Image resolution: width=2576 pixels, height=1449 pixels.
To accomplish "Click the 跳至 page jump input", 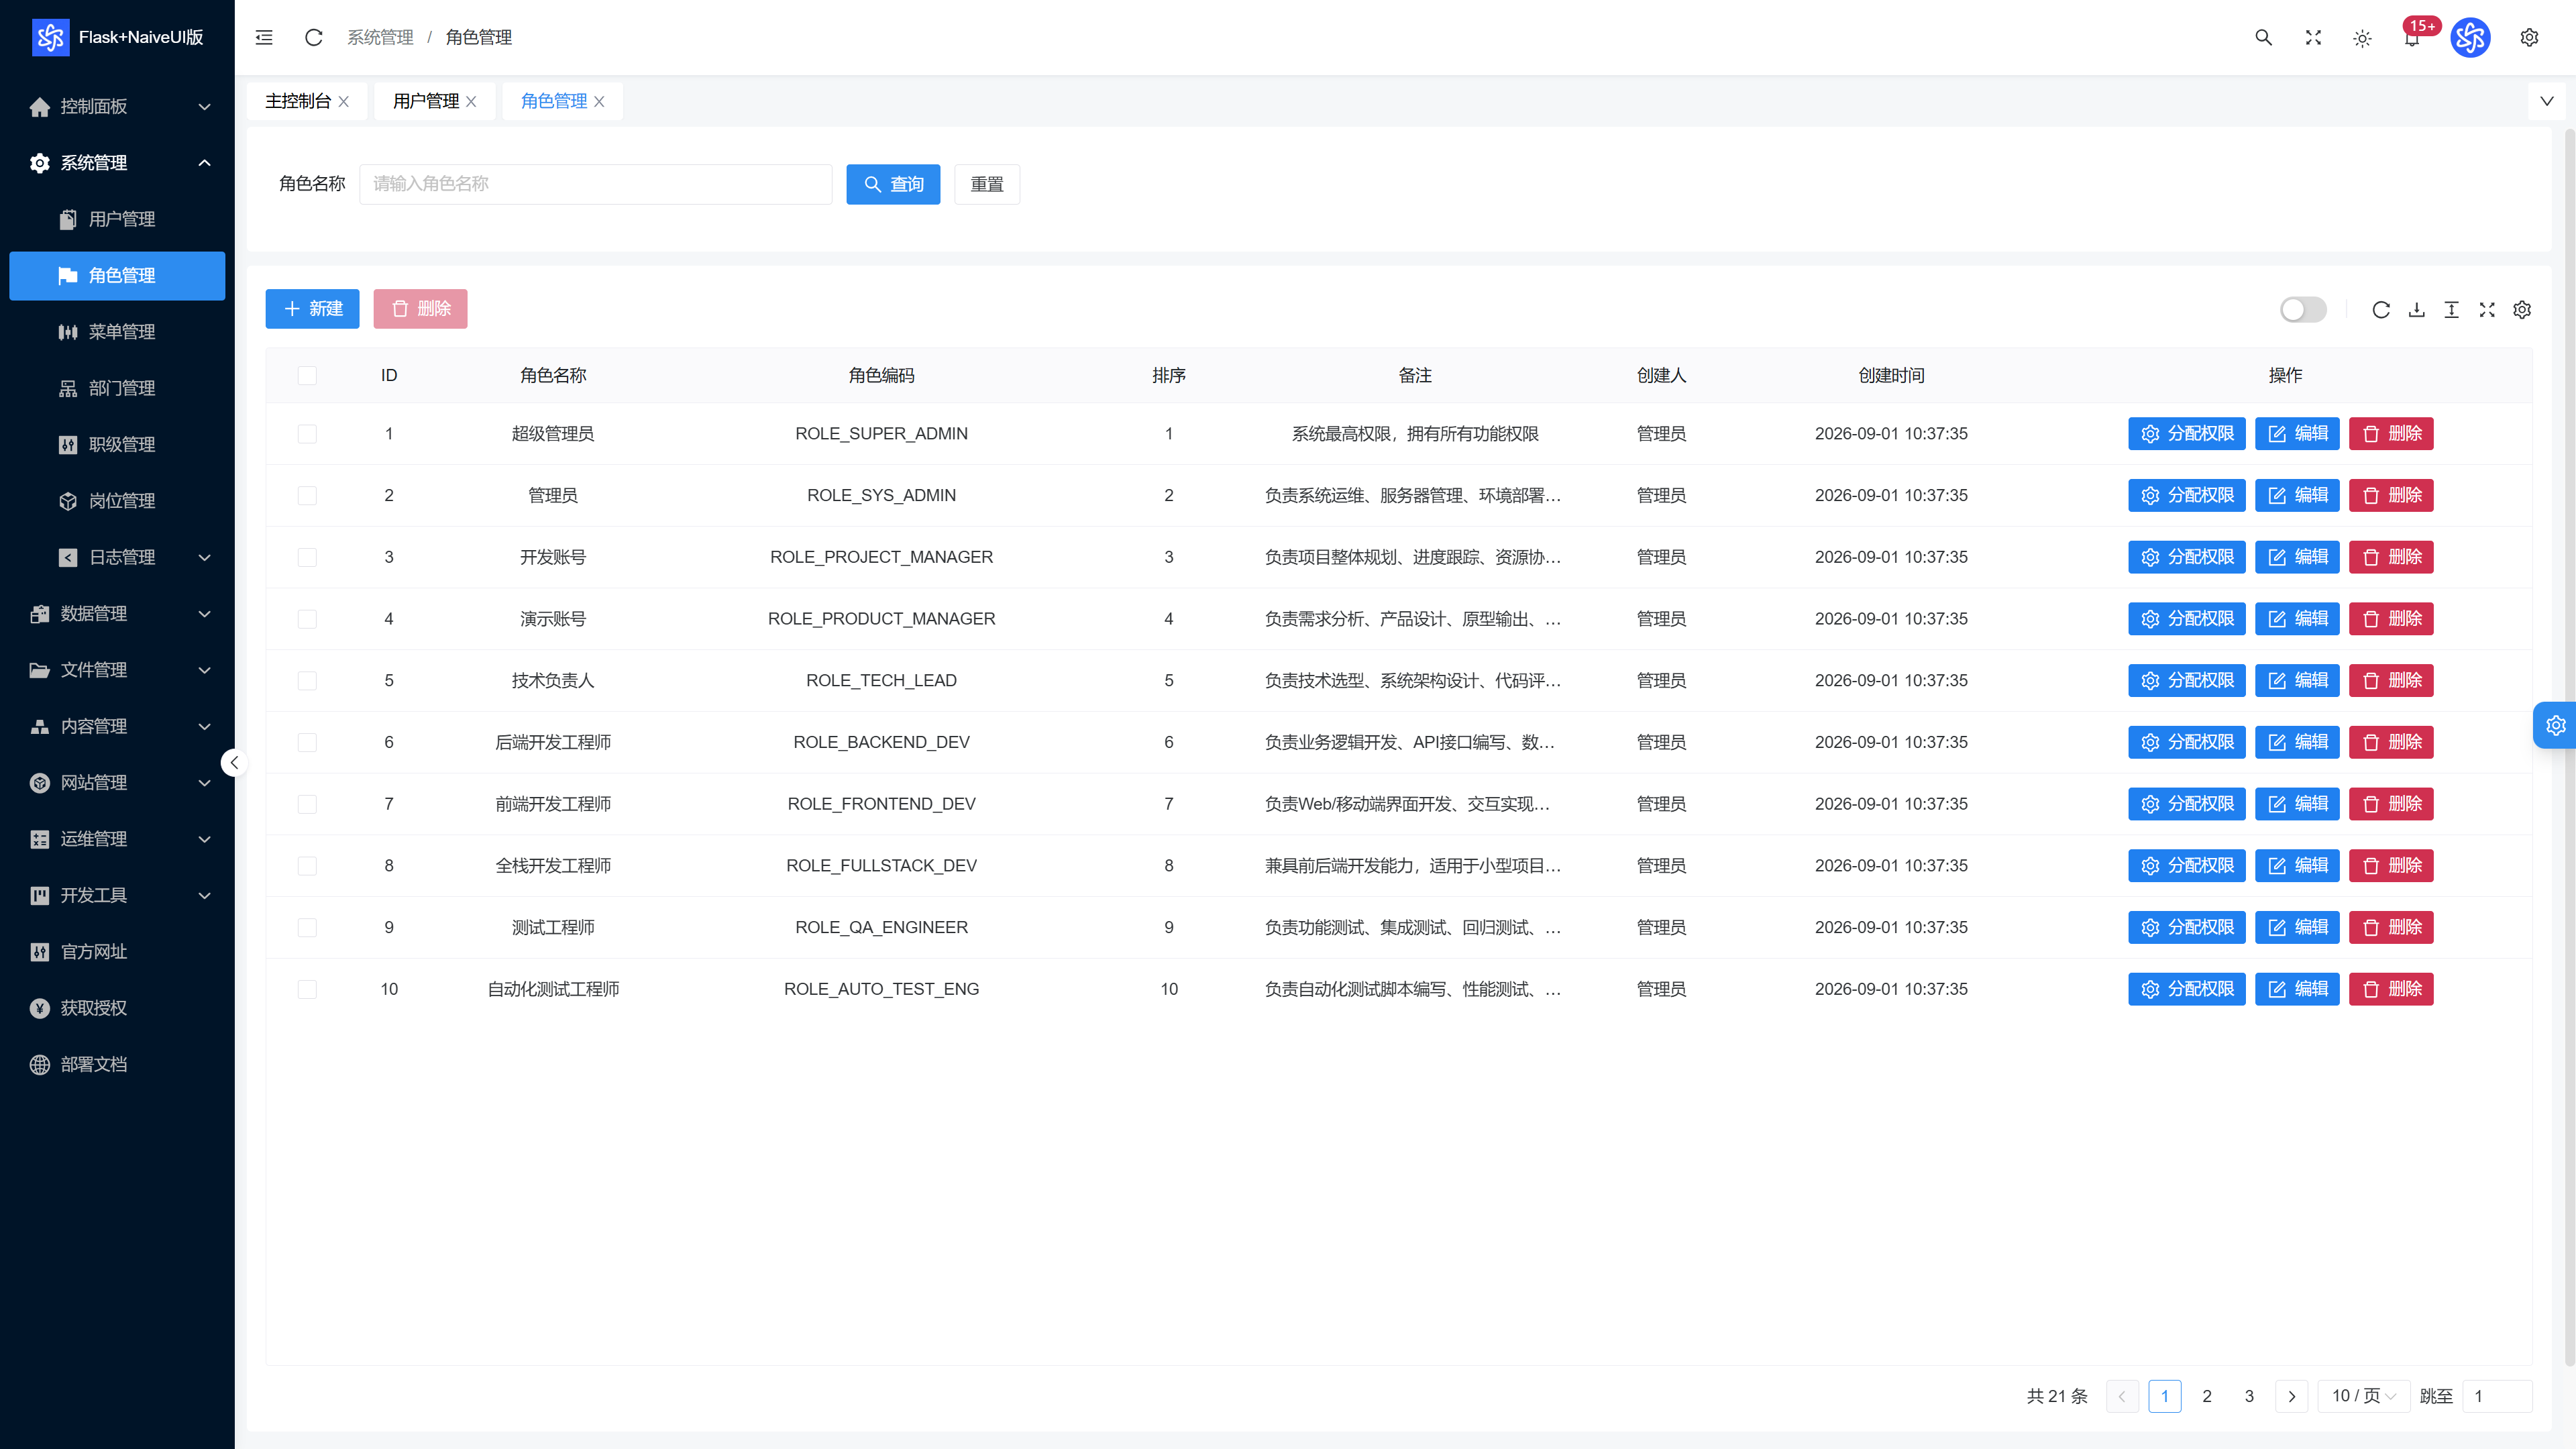I will point(2496,1396).
